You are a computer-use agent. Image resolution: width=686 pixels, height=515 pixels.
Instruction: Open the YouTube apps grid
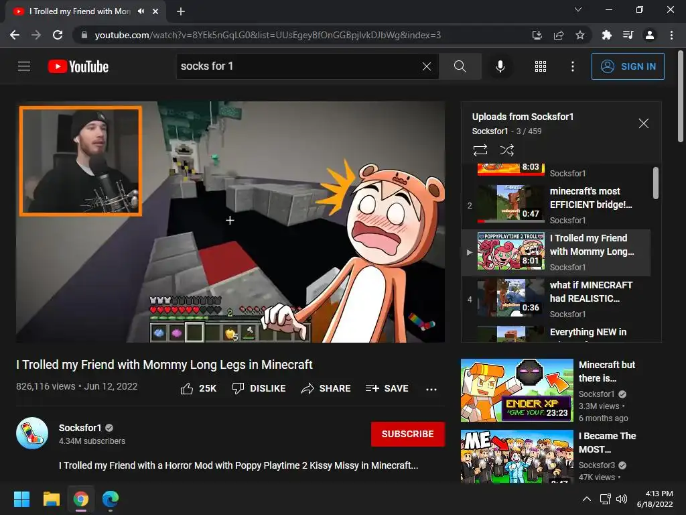(x=541, y=66)
